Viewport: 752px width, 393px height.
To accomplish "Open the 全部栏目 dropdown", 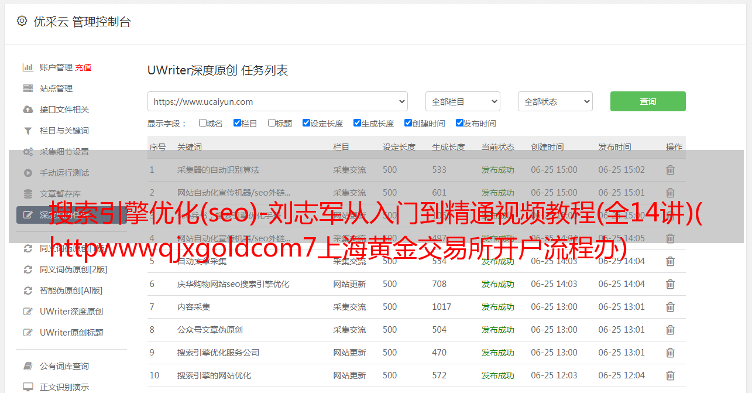I will [463, 101].
